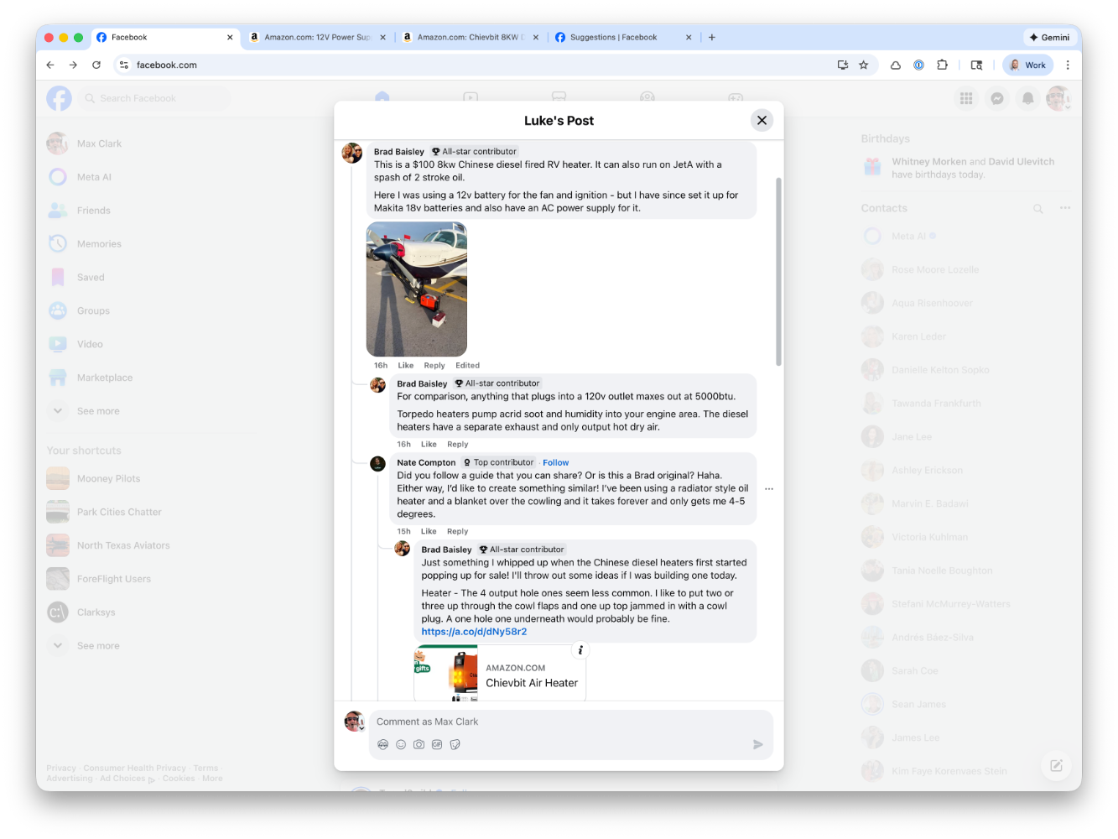
Task: Click the sticker icon in comment box
Action: click(x=455, y=744)
